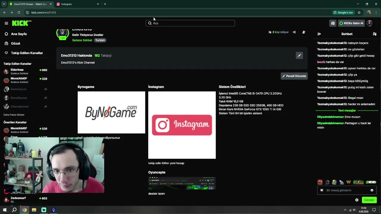Reload the page in Chrome

[19, 12]
